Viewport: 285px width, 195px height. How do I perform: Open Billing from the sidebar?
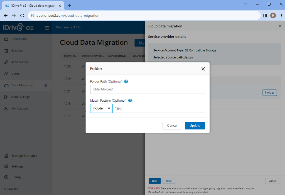[x=16, y=177]
